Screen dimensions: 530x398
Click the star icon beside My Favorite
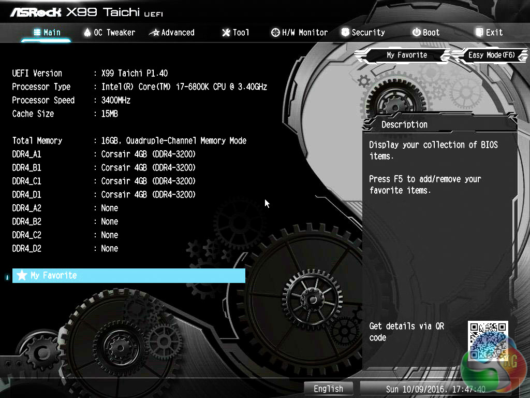click(22, 275)
